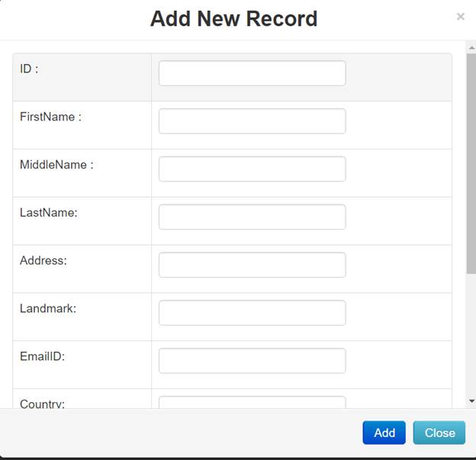Click the 'ID :' field label
Screen dimensions: 476x460
click(29, 69)
